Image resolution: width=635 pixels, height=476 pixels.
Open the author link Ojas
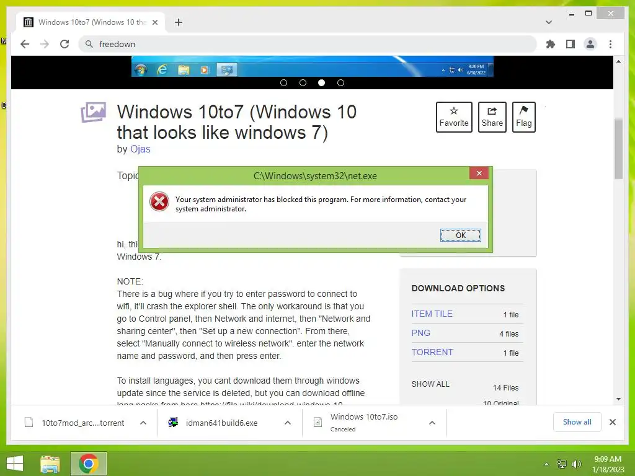click(140, 149)
